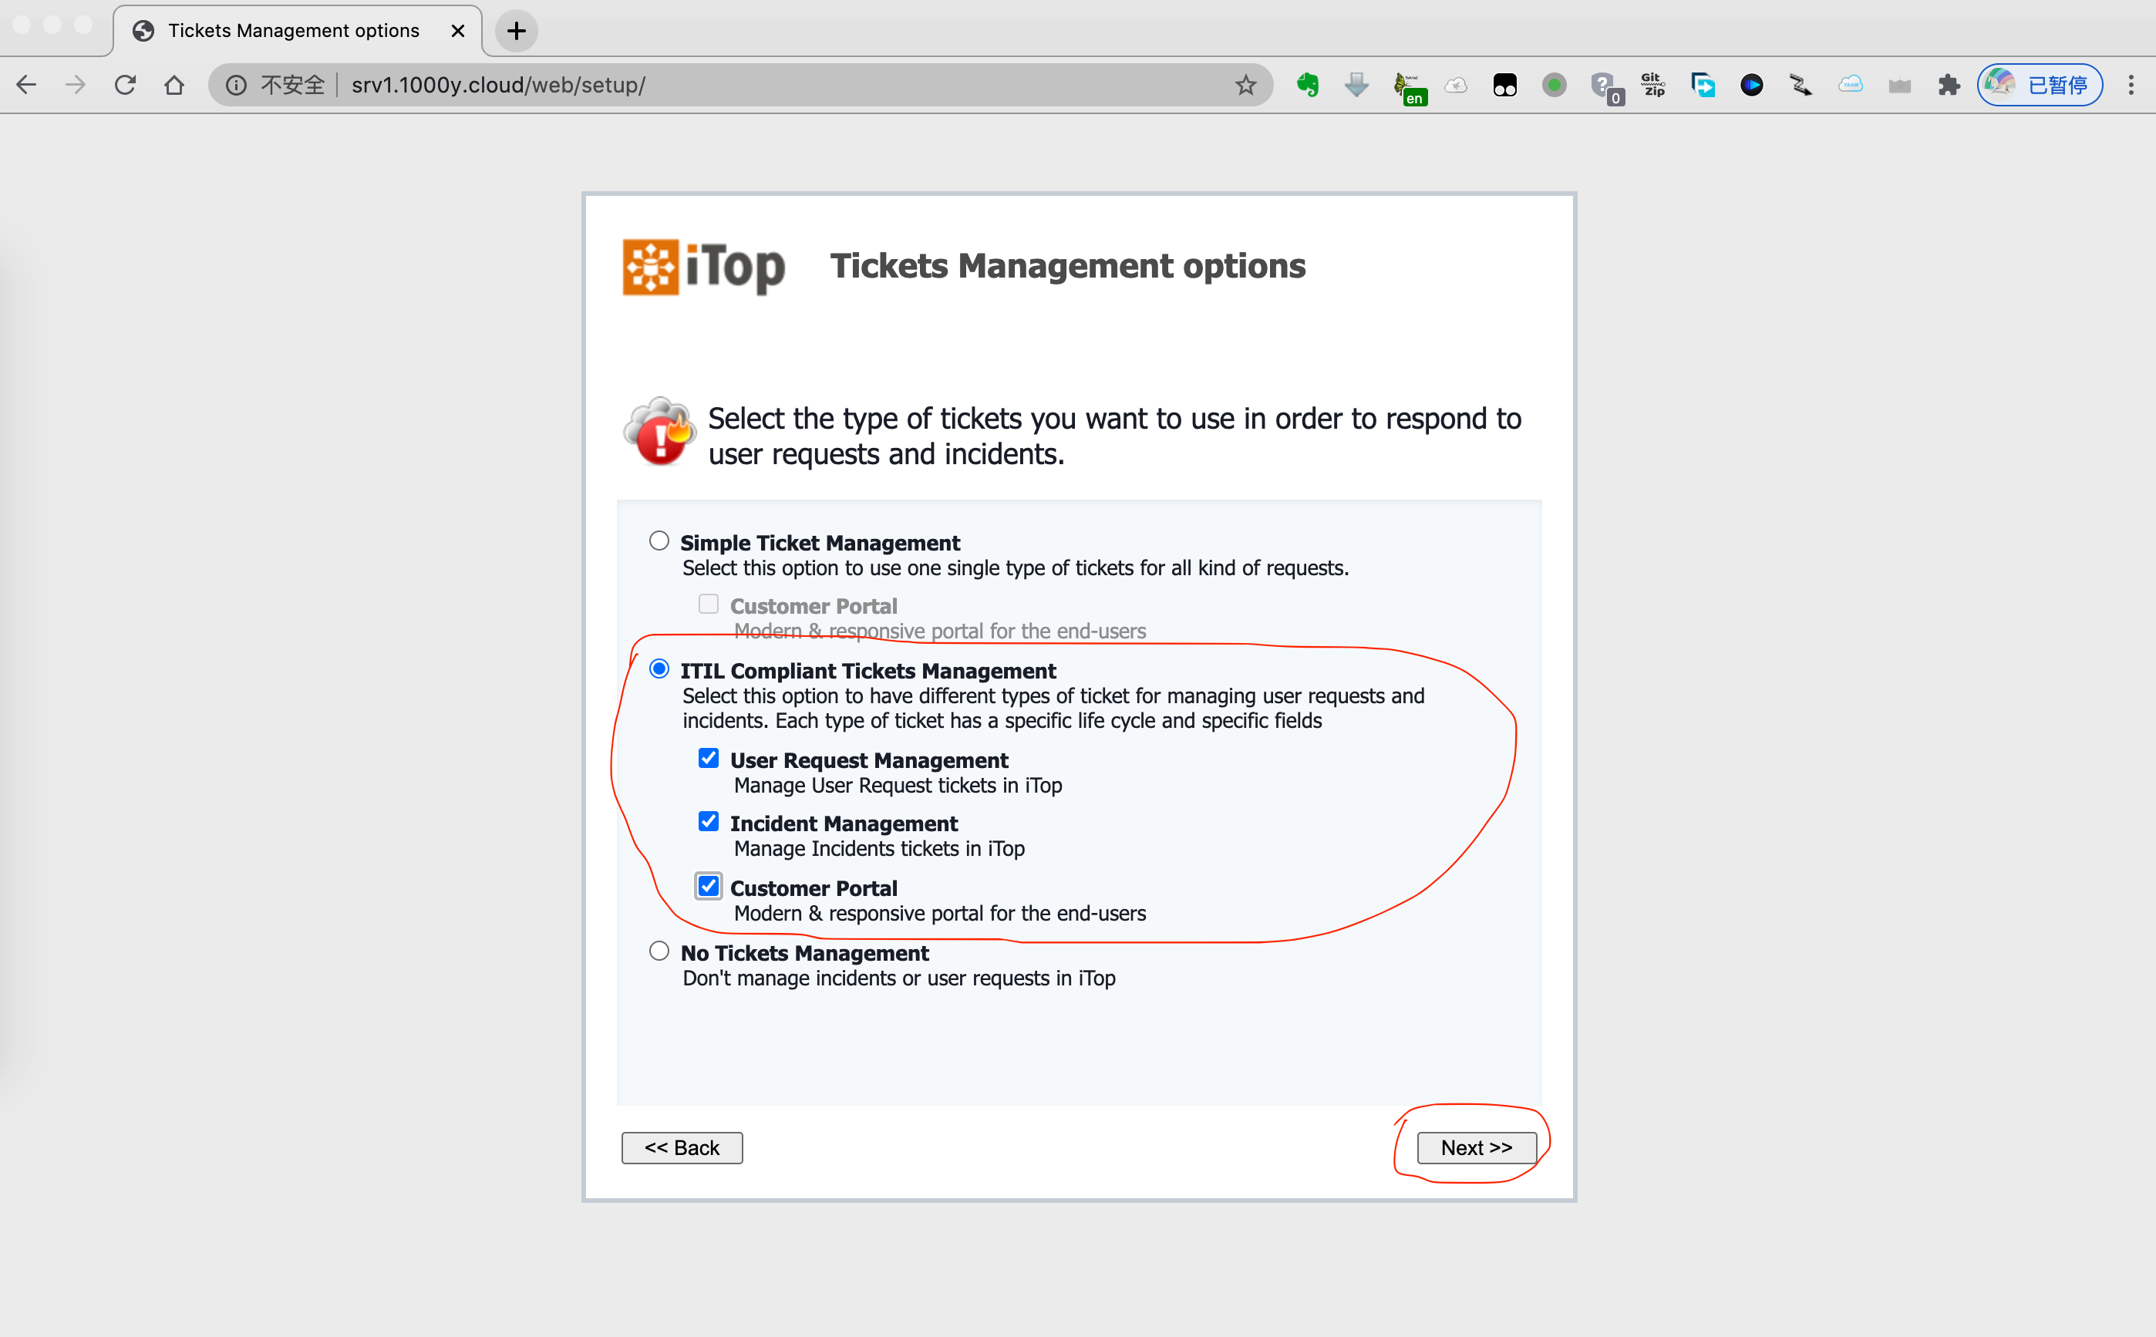Uncheck User Request Management checkbox
The width and height of the screenshot is (2156, 1337).
click(x=709, y=758)
